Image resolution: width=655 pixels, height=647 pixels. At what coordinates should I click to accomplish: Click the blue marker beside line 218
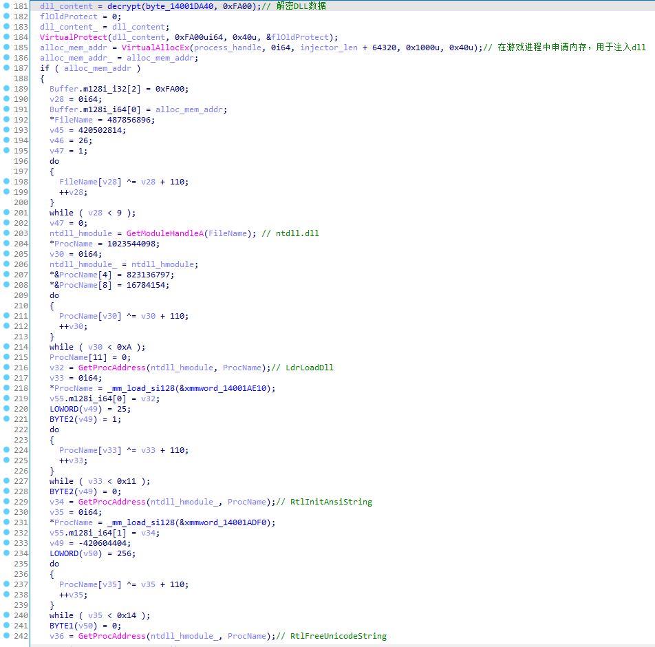pos(6,388)
